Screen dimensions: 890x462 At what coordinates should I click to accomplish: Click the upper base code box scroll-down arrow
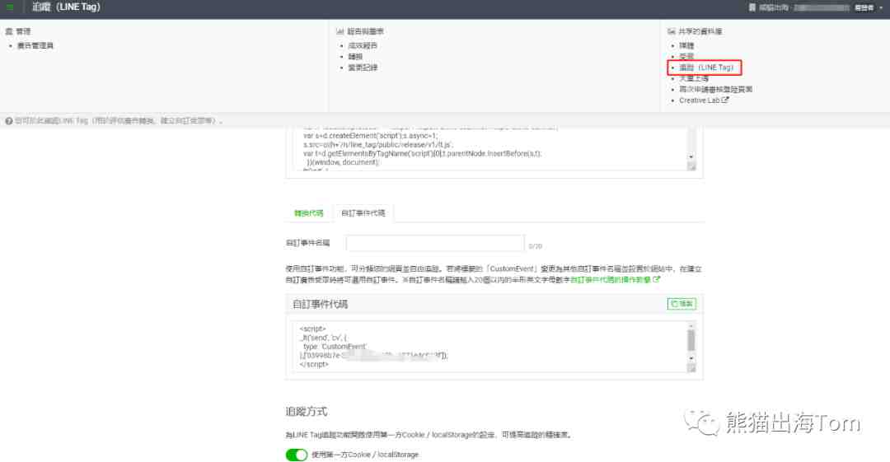click(x=691, y=156)
